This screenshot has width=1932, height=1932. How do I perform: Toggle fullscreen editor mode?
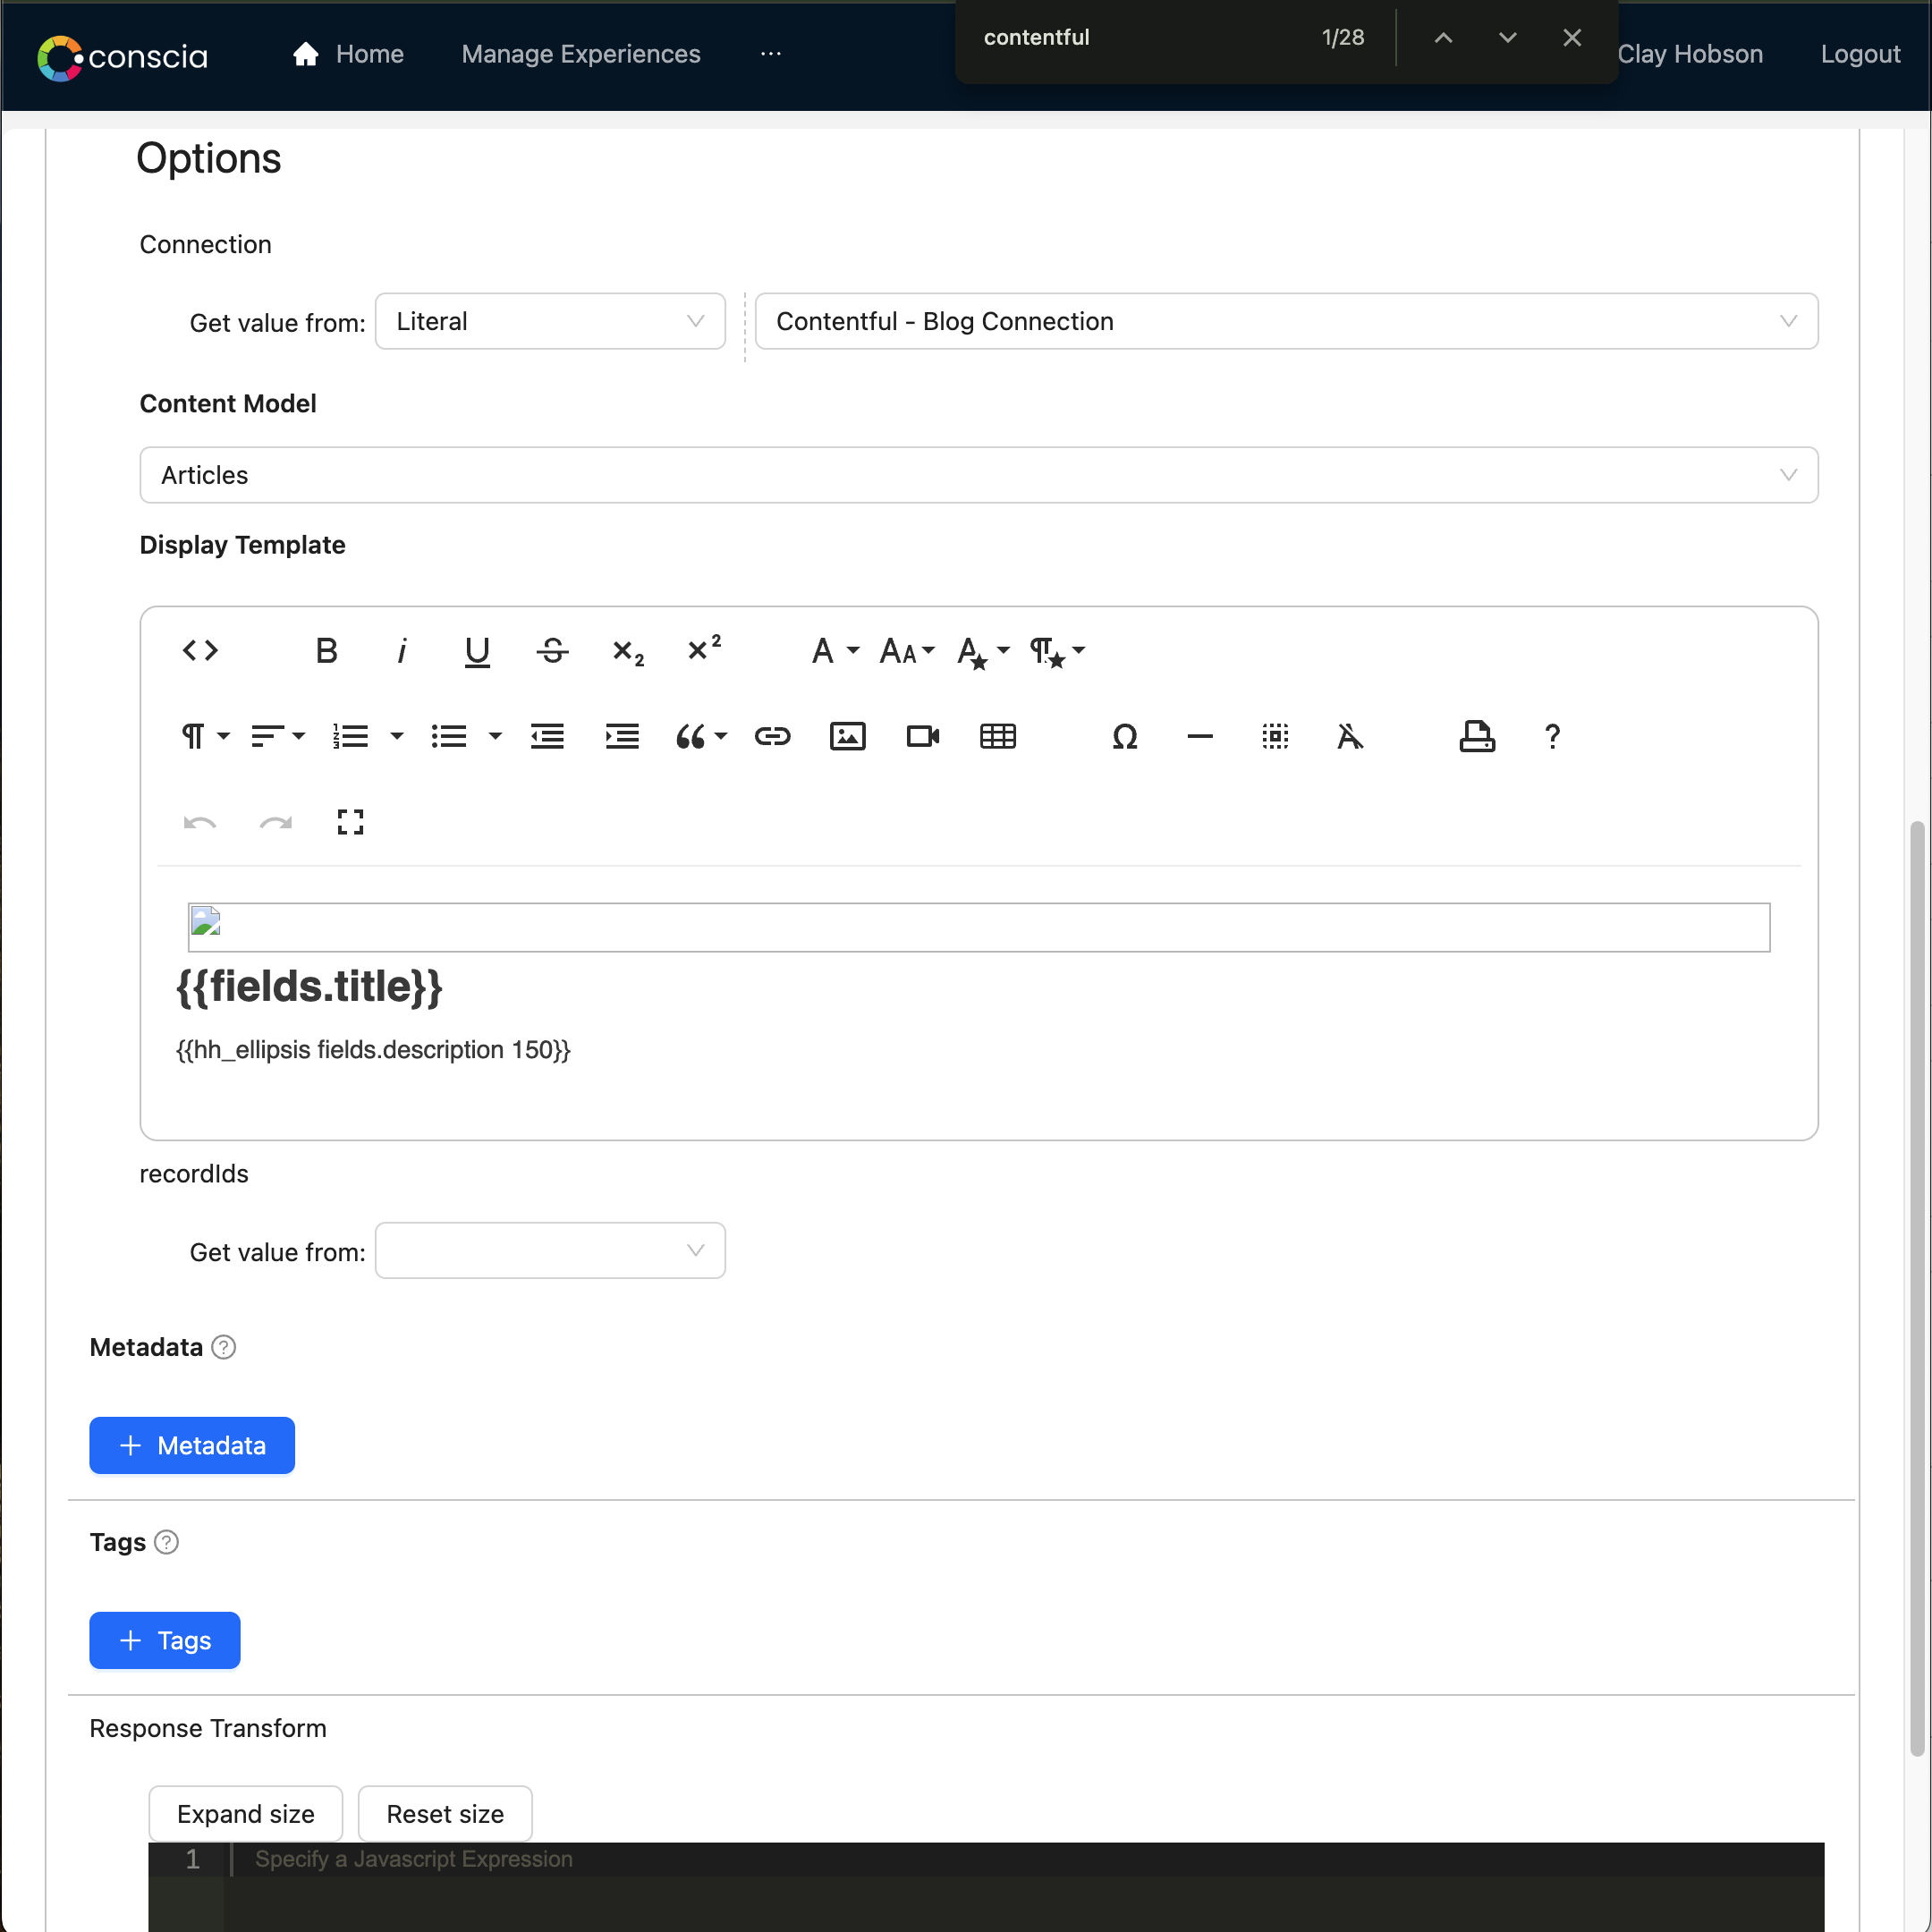tap(350, 823)
